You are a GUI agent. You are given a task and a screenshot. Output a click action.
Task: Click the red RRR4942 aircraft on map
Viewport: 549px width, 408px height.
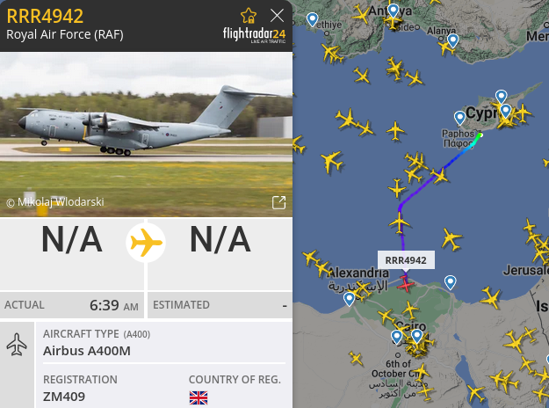click(x=406, y=283)
